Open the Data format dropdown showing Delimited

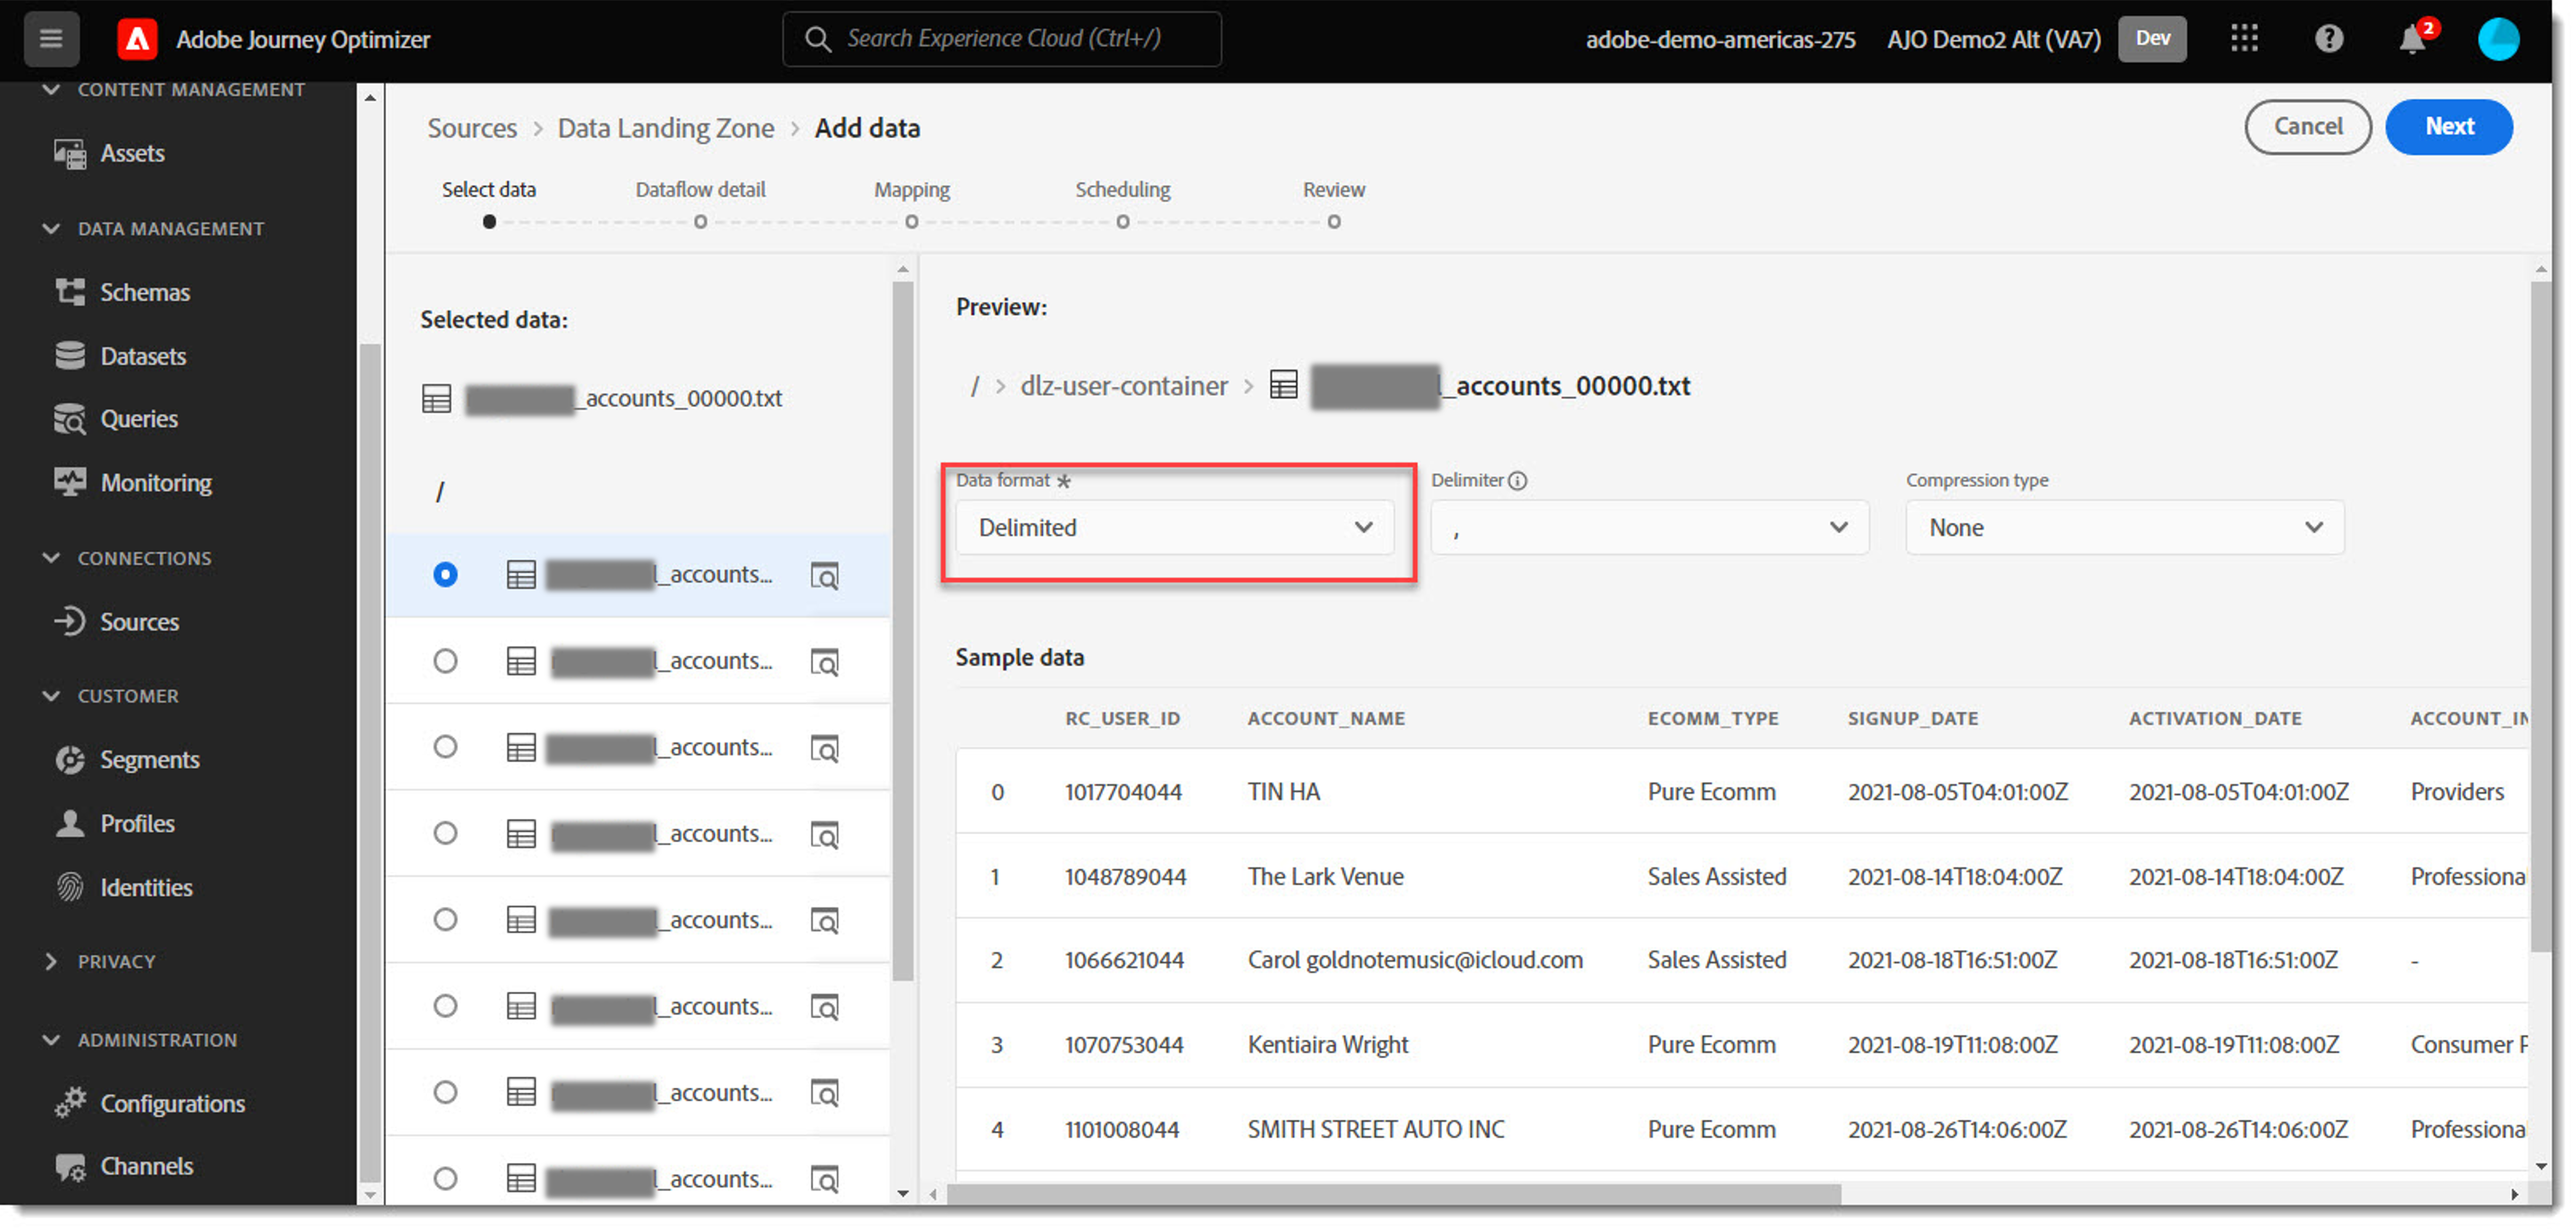click(x=1175, y=528)
